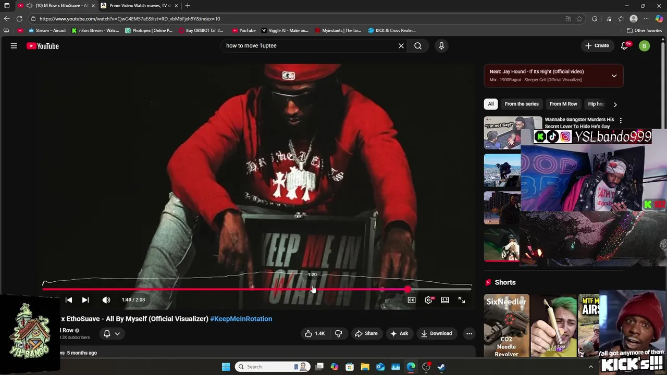The image size is (667, 375).
Task: Open browser Settings and more menu
Action: pos(646,19)
